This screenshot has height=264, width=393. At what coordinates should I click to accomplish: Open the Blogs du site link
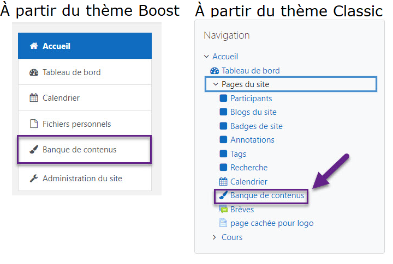point(253,112)
